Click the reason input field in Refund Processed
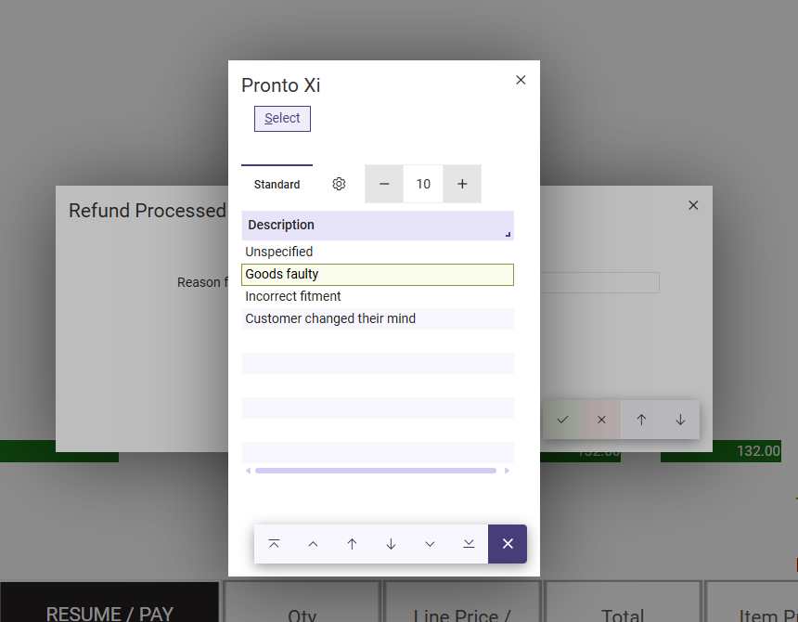Screen dimensions: 798x622 pyautogui.click(x=599, y=282)
